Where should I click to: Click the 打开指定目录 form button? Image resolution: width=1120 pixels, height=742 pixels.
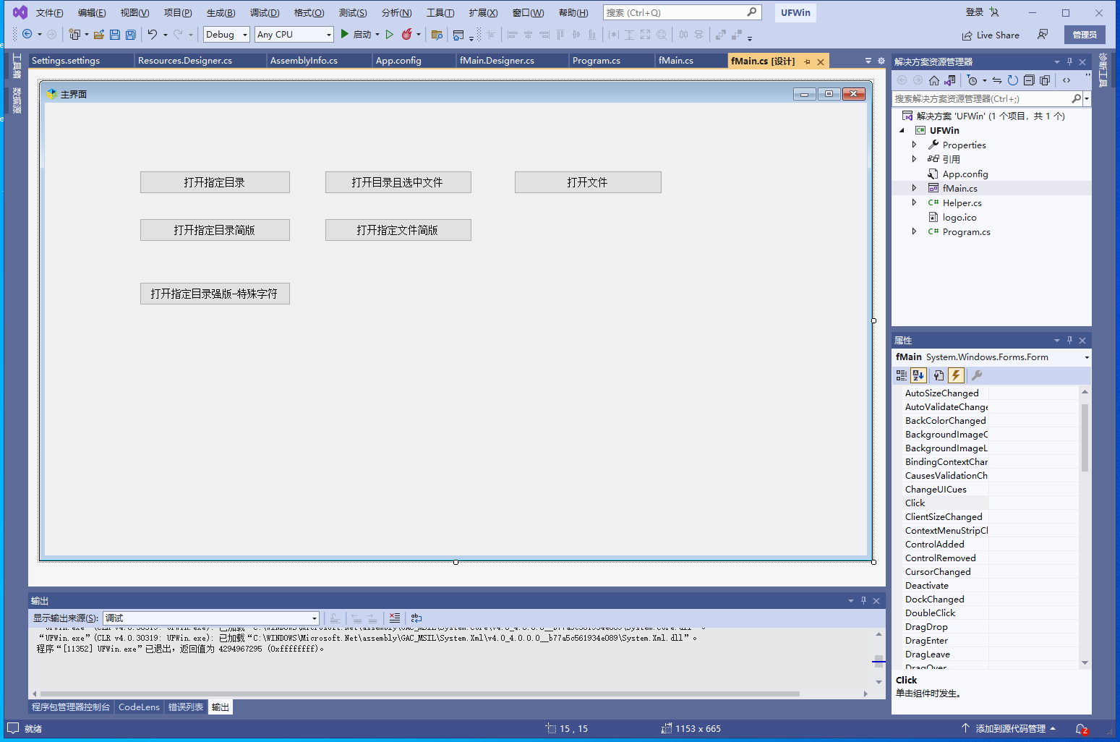[215, 182]
